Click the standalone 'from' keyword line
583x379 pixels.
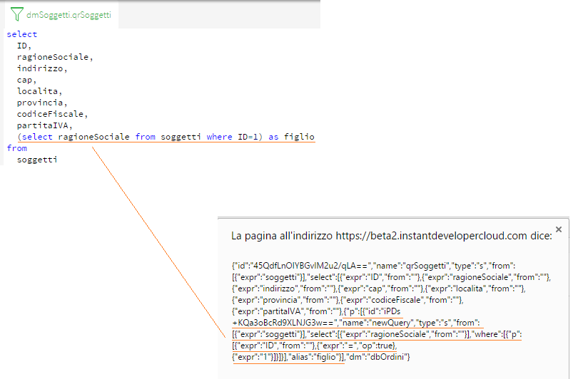pos(17,148)
